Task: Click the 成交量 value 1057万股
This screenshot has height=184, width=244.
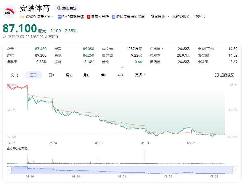Action: [134, 49]
